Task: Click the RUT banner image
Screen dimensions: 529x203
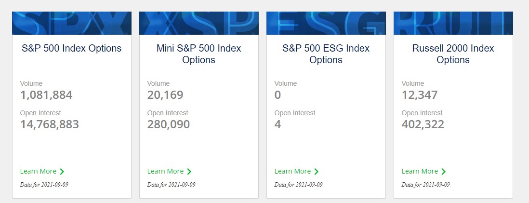Action: (x=453, y=23)
